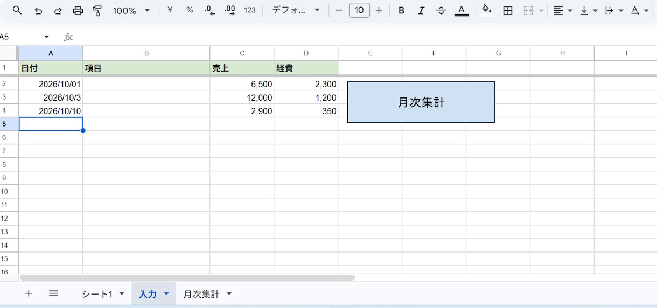The height and width of the screenshot is (308, 657).
Task: Select the cell with 2026/10/01
Action: pyautogui.click(x=51, y=84)
